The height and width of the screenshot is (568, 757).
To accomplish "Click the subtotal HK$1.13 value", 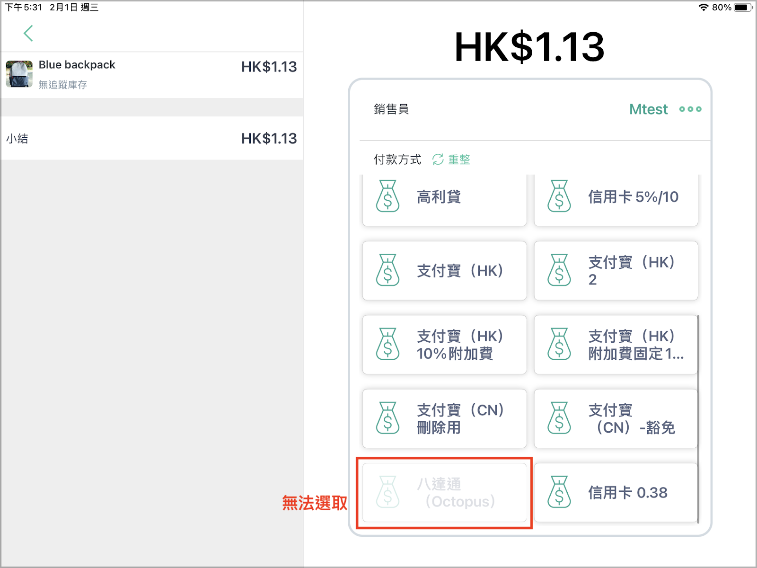I will click(269, 139).
